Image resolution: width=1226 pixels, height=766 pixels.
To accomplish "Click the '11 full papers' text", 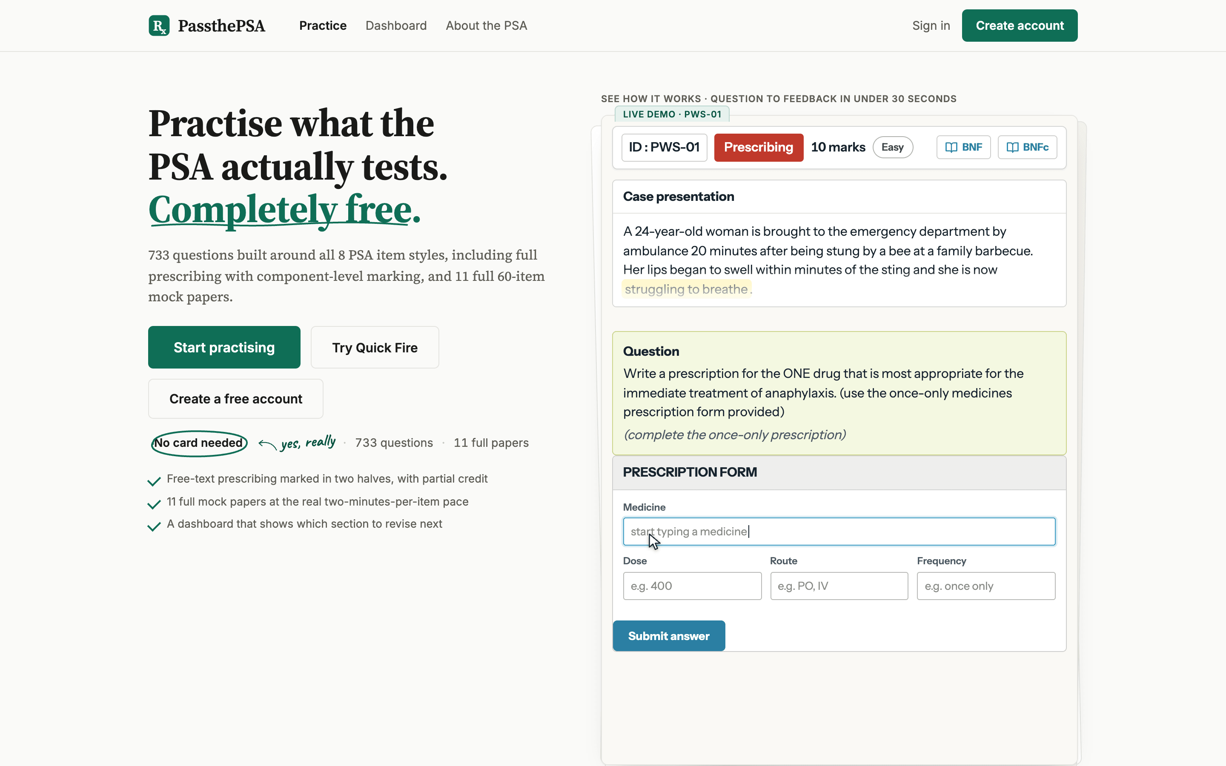I will tap(491, 443).
